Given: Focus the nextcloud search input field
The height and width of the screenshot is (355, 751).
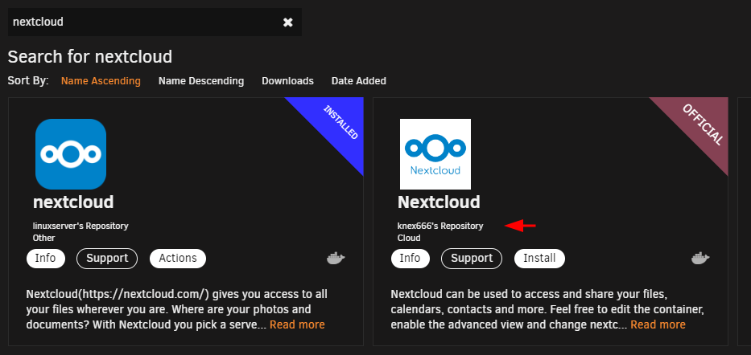Looking at the screenshot, I should click(144, 22).
